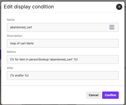
Task: Focus the Name field containing abandoned_cart
Action: pyautogui.click(x=63, y=27)
